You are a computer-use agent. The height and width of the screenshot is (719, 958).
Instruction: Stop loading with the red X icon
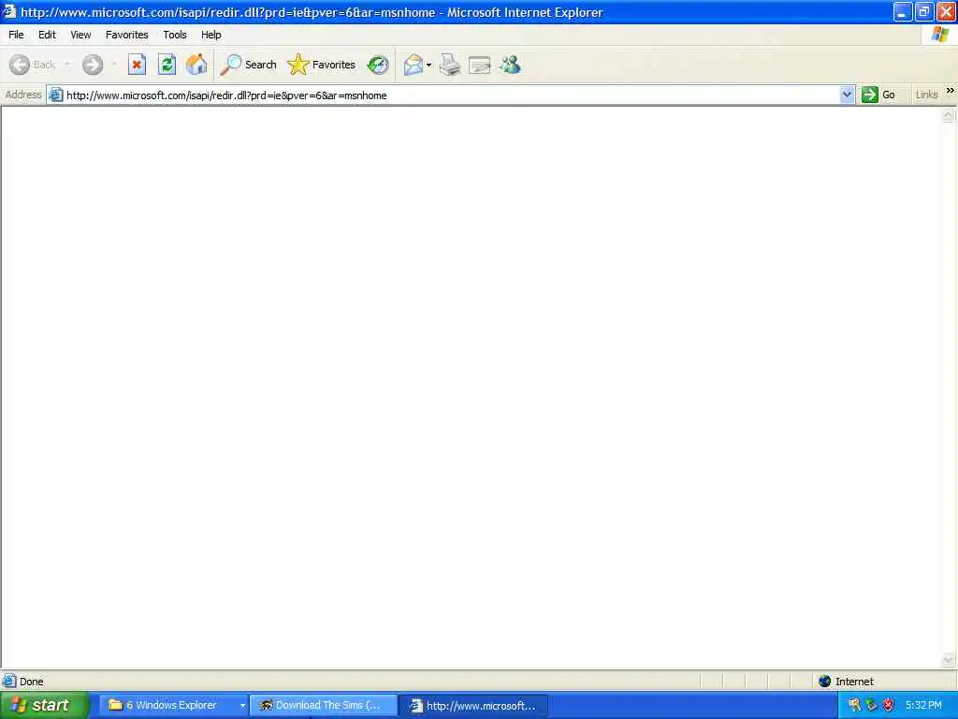(x=137, y=65)
